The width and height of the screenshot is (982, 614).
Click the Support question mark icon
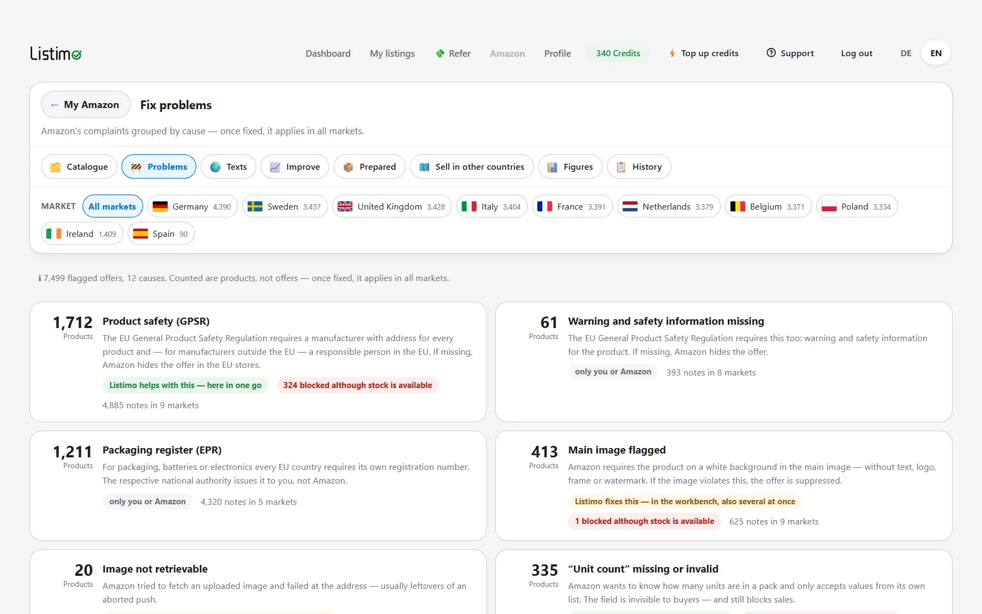pyautogui.click(x=771, y=53)
